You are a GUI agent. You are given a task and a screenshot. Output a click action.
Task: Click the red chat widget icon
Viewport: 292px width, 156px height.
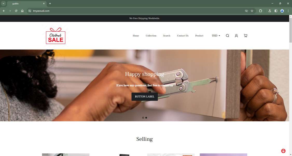[283, 151]
